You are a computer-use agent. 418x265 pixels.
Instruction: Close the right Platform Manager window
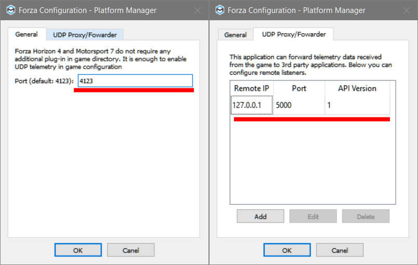(407, 10)
